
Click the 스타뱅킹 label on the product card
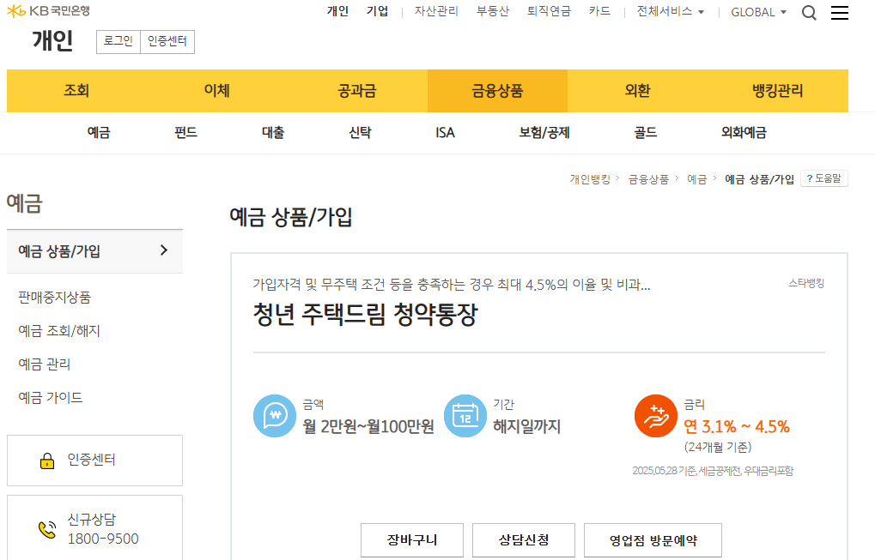[806, 283]
